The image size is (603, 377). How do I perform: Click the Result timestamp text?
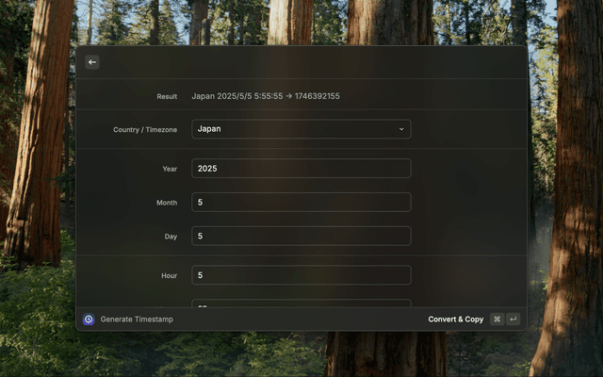[x=266, y=96]
